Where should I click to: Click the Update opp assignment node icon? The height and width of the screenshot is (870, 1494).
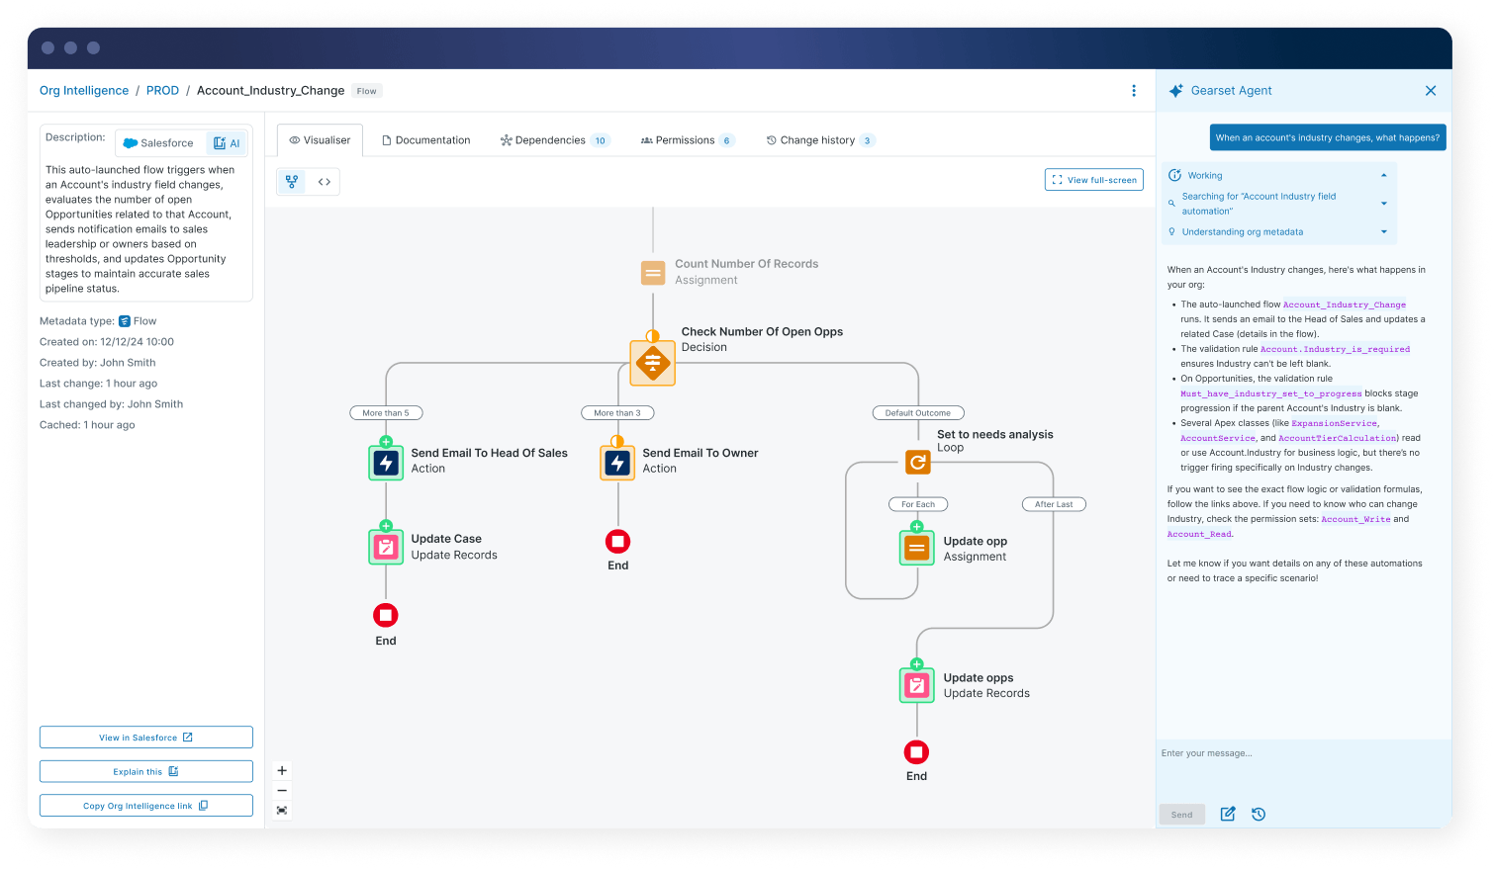click(916, 547)
